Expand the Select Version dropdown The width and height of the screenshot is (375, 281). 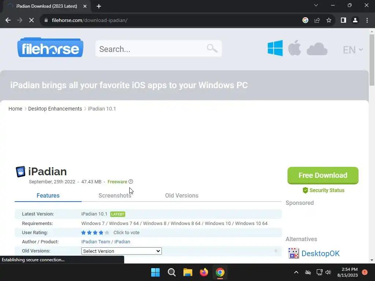point(122,251)
